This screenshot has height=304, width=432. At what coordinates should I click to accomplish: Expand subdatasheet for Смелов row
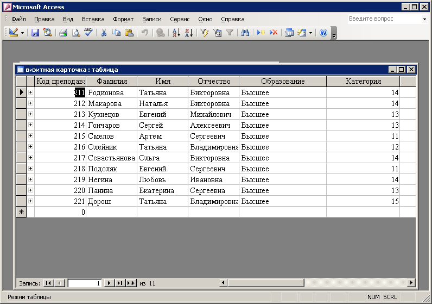point(30,136)
